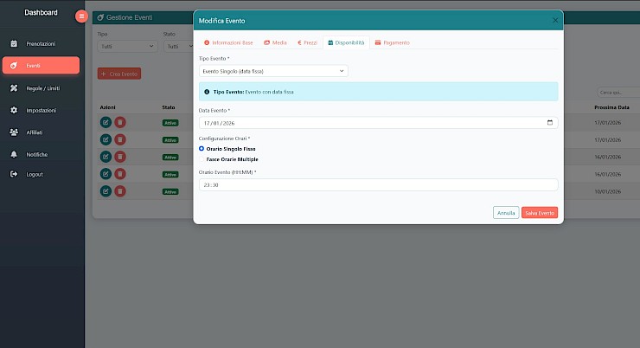Open the Tipo filter dropdown showing Tutti
Viewport: 640px width, 348px height.
[x=127, y=46]
